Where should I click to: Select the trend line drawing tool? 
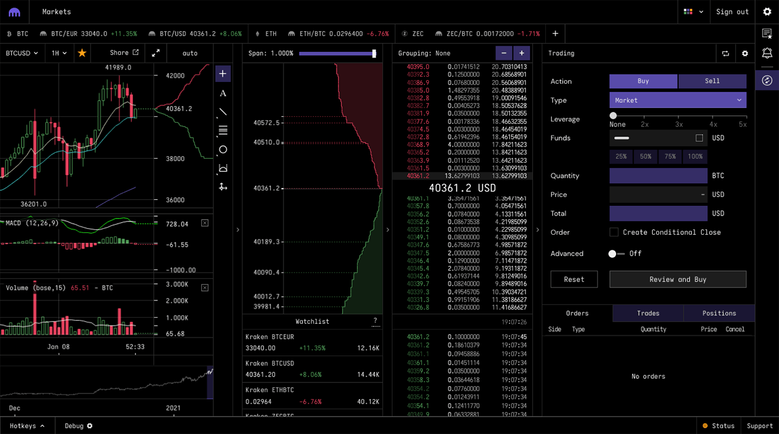tap(223, 112)
